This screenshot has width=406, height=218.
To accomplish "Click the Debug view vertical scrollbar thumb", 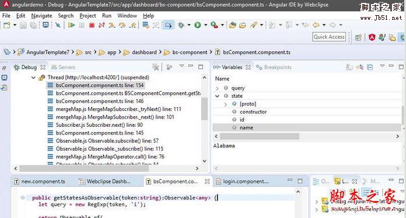I will pos(205,109).
